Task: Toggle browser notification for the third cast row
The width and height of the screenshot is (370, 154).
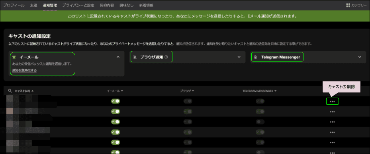Action: tap(188, 122)
